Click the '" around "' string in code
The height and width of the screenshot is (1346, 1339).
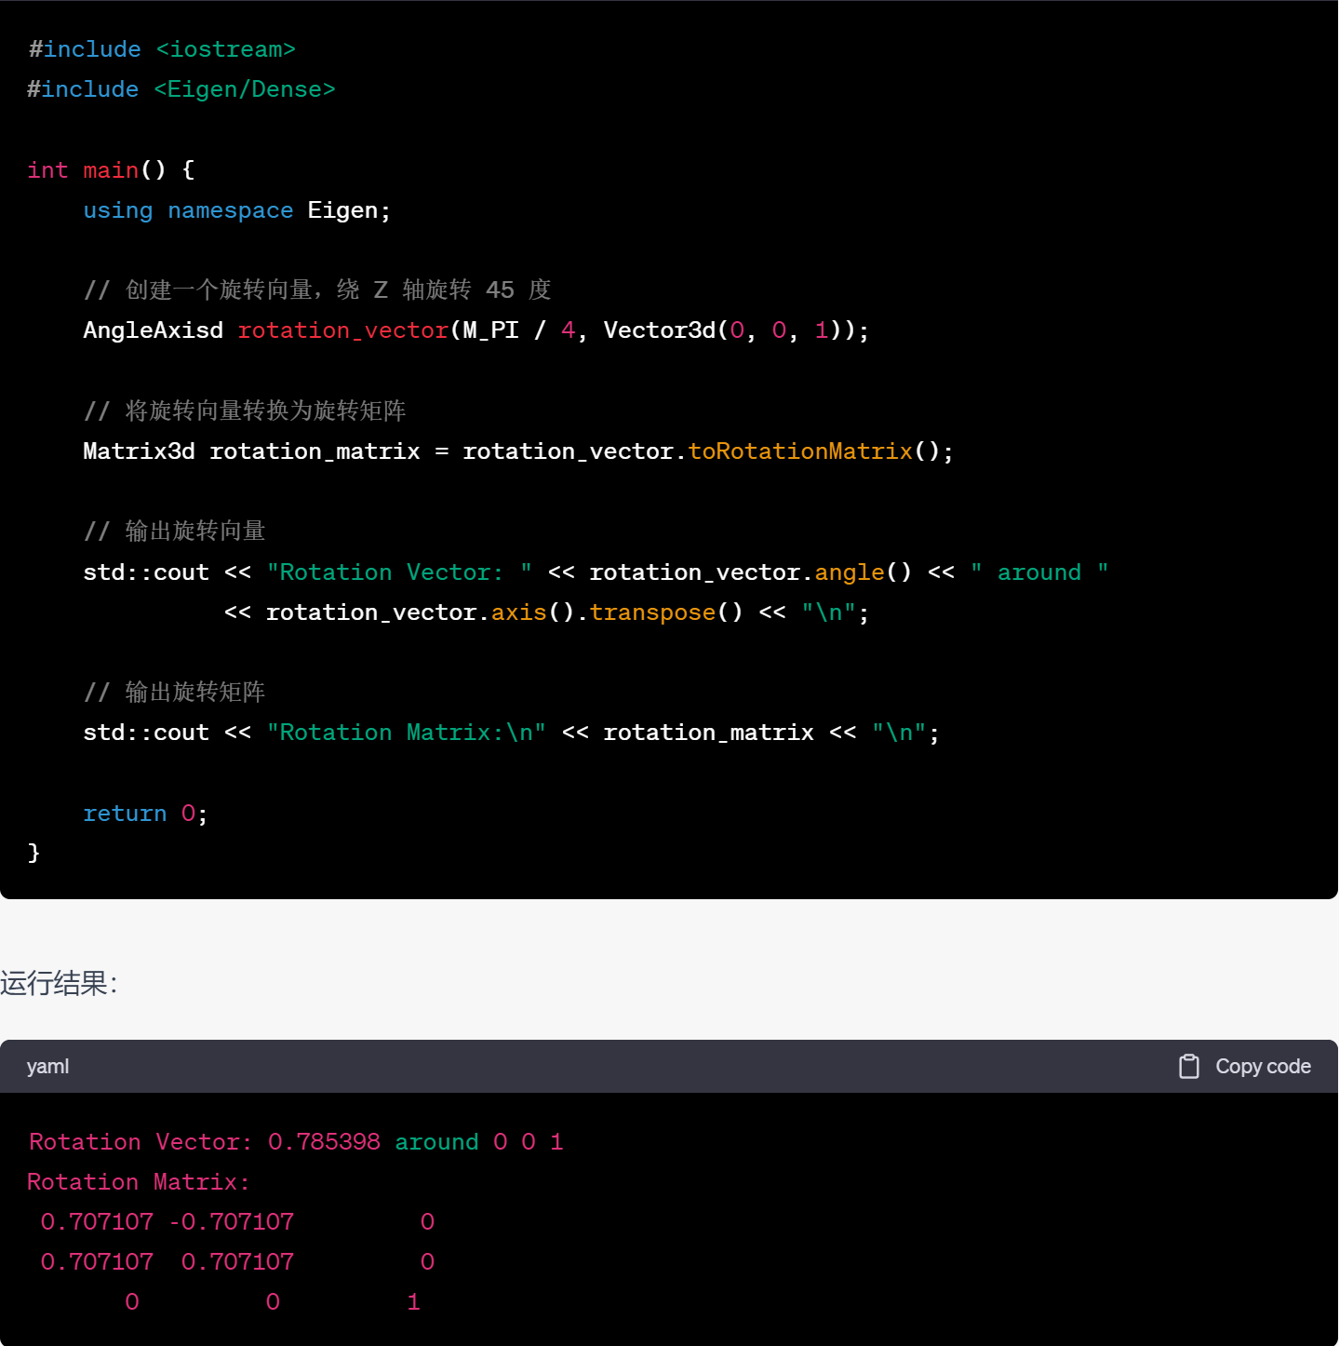(1039, 572)
